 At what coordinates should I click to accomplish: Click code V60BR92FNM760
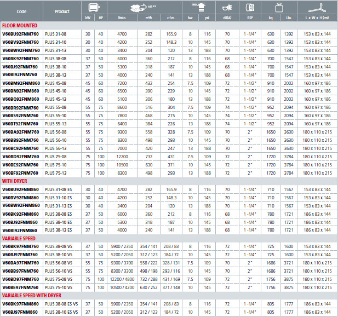point(20,108)
